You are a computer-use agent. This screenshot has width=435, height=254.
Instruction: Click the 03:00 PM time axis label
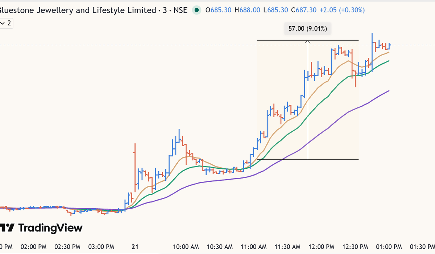pyautogui.click(x=101, y=247)
